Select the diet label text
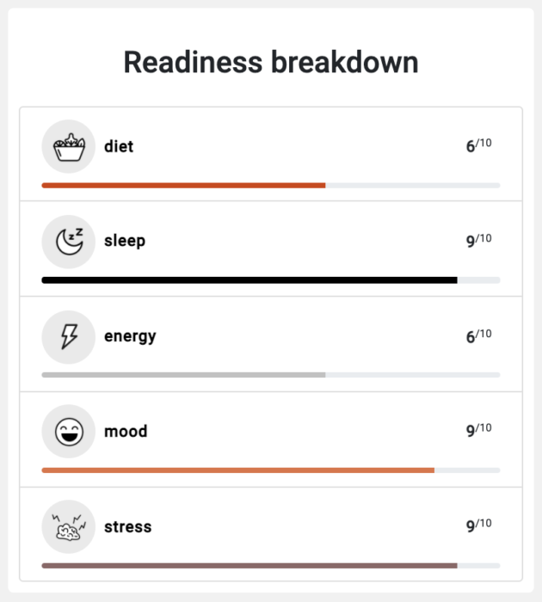 coord(119,147)
